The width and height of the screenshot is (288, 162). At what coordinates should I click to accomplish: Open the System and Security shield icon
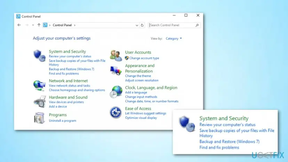coord(40,56)
